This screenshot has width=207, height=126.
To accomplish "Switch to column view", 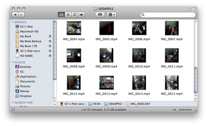I will [75, 15].
